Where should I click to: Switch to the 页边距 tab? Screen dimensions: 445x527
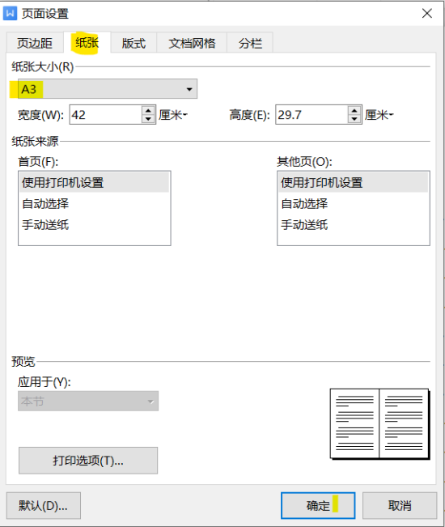35,43
